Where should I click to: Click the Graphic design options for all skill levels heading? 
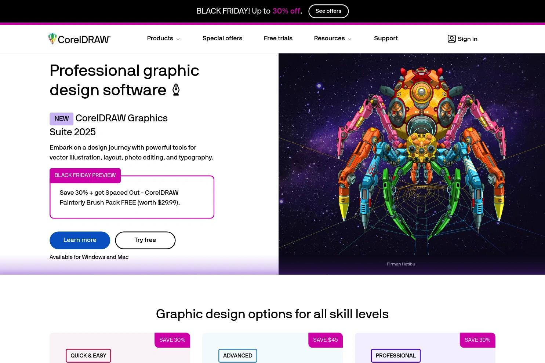272,314
